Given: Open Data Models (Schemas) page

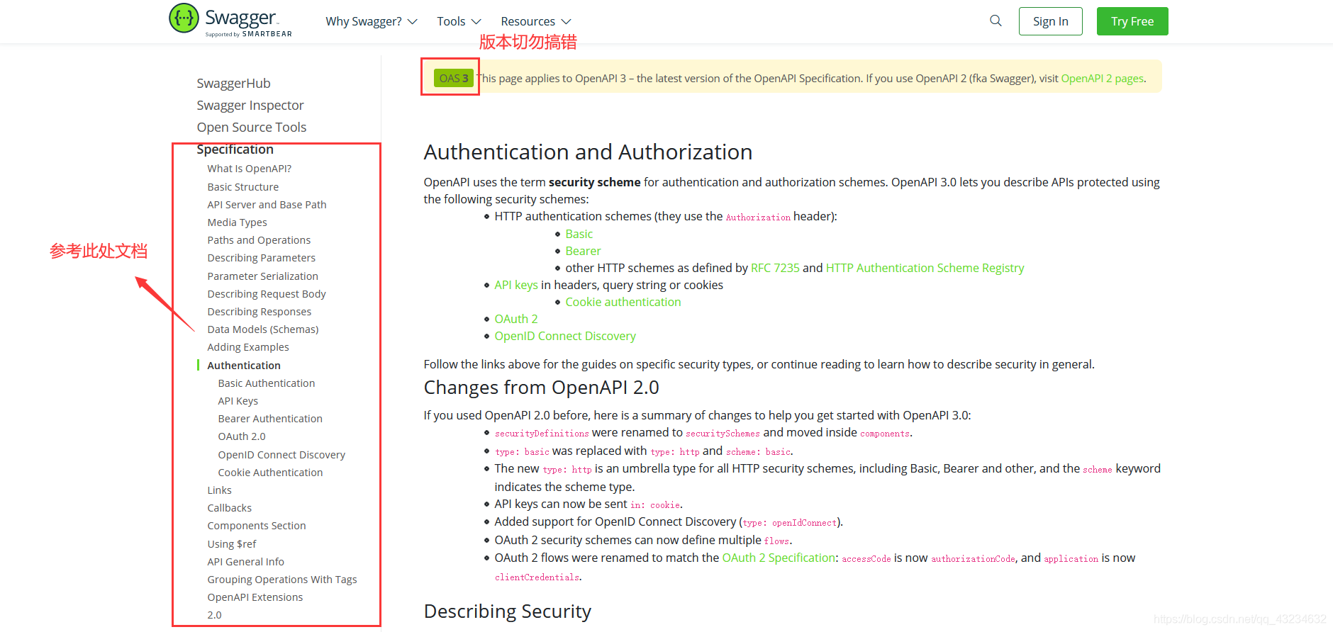Looking at the screenshot, I should point(263,329).
